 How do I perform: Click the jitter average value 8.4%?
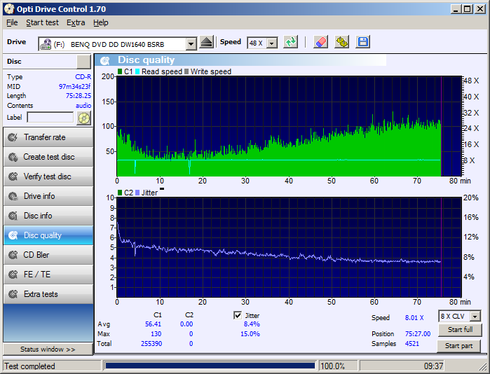point(252,324)
